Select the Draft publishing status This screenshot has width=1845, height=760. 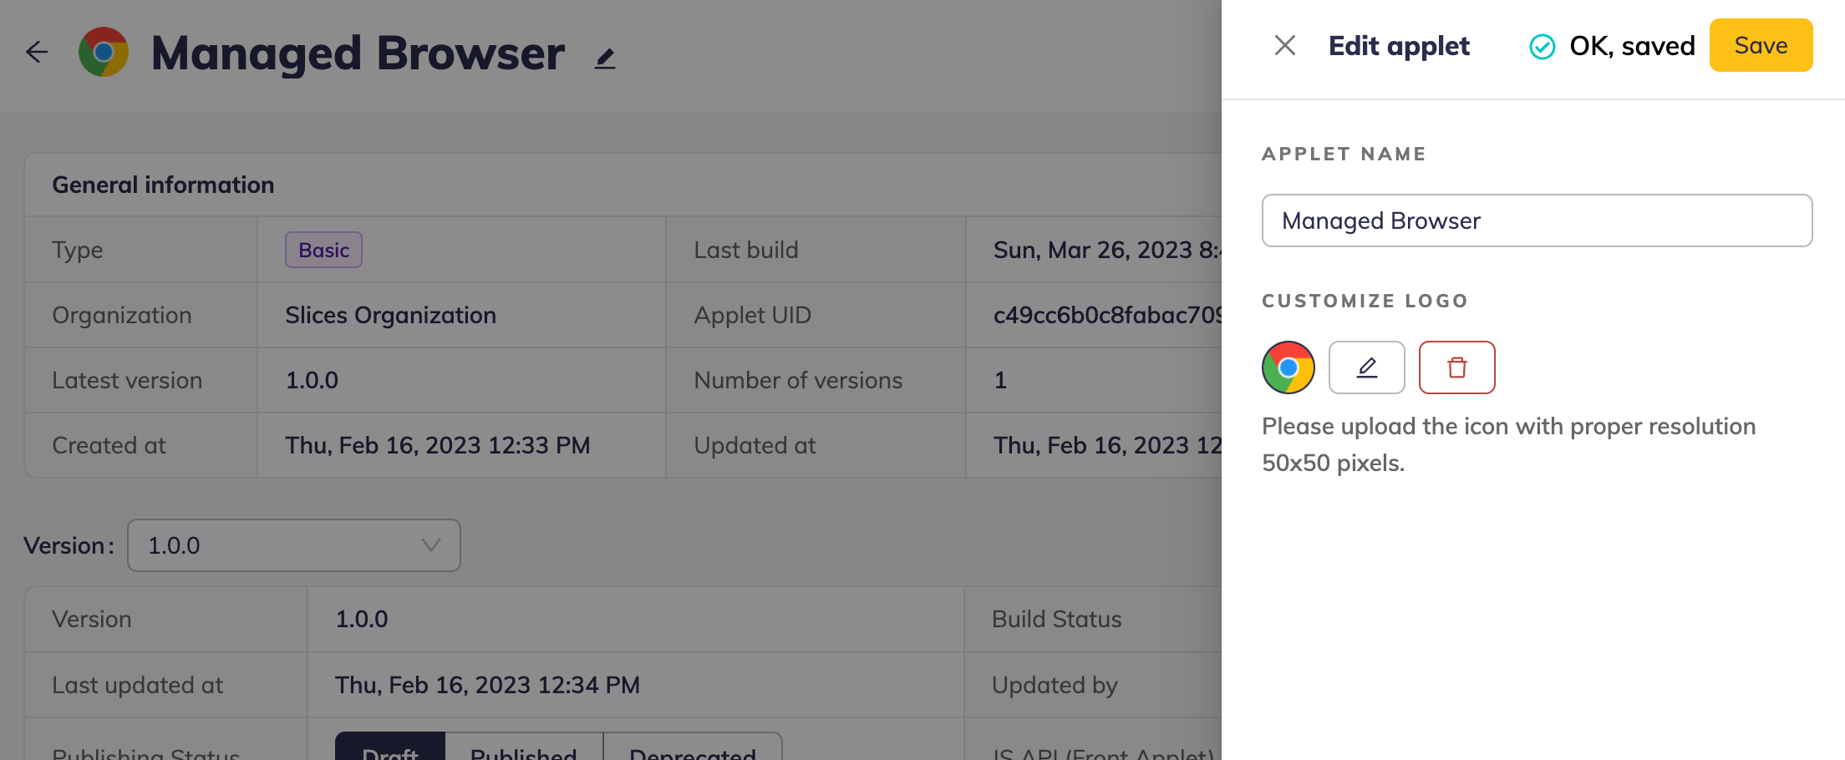pos(390,750)
